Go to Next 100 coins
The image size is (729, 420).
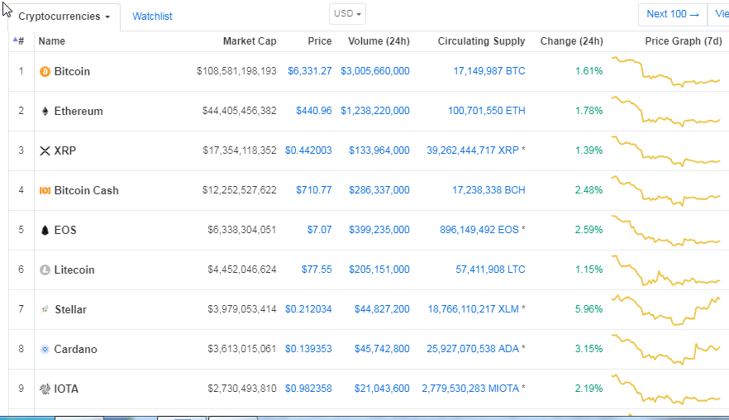pos(673,14)
